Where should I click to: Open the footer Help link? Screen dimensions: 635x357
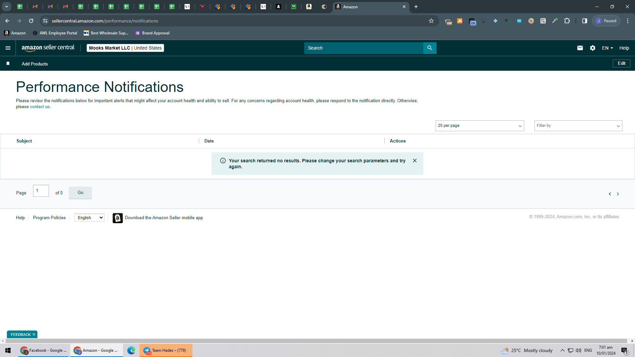click(x=20, y=218)
